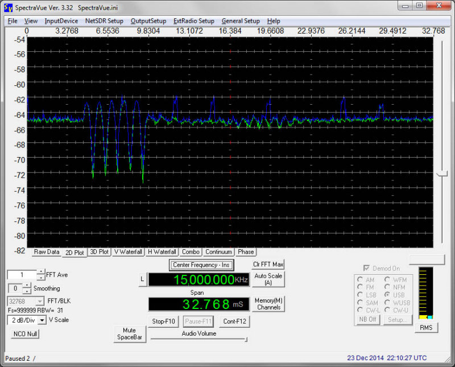Click the L button beside frequency display

tap(142, 279)
